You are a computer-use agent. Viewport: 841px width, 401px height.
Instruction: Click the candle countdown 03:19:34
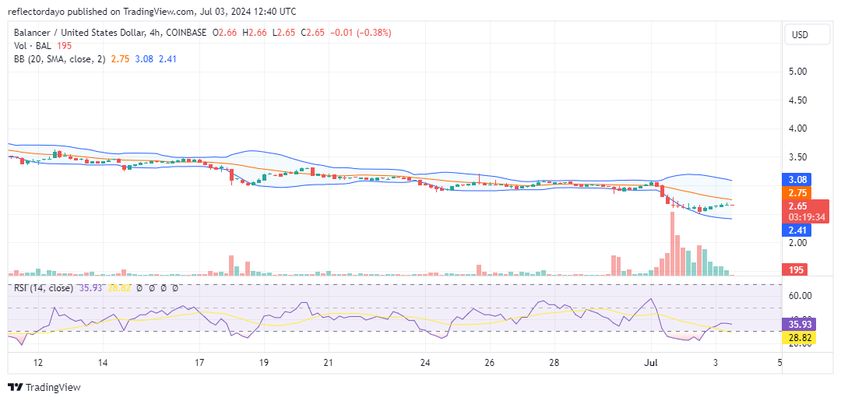(x=806, y=217)
